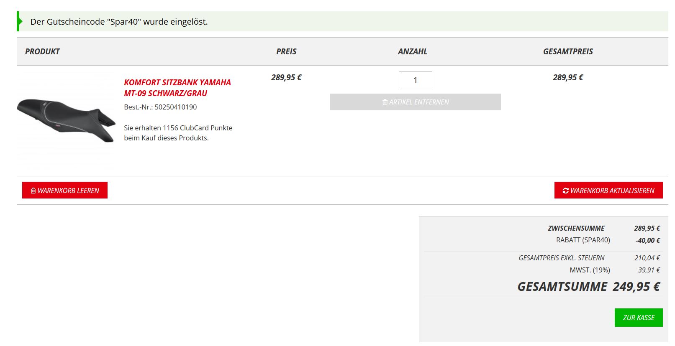Screen dimensions: 675x346
Task: Click the refresh icon on Warenkorb aktualisieren
Action: click(565, 191)
